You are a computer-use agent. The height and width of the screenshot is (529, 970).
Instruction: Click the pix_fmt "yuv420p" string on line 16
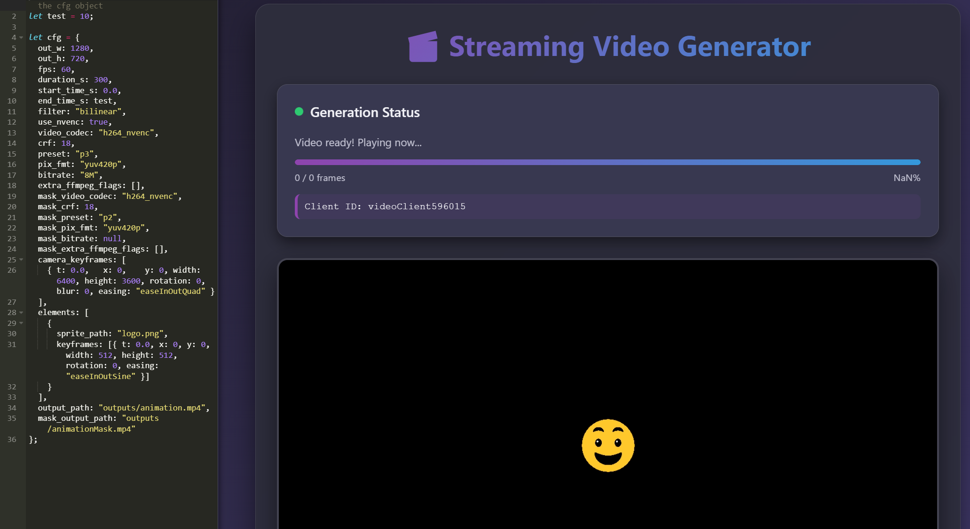pos(101,164)
